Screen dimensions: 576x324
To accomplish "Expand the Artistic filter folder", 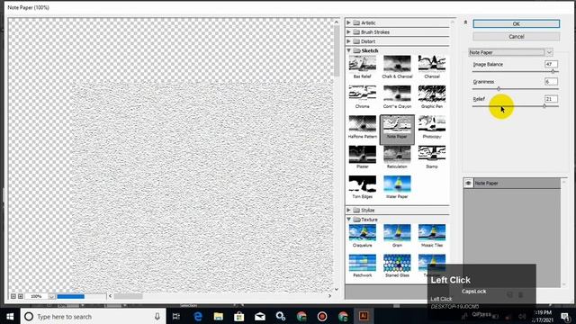I will (348, 22).
